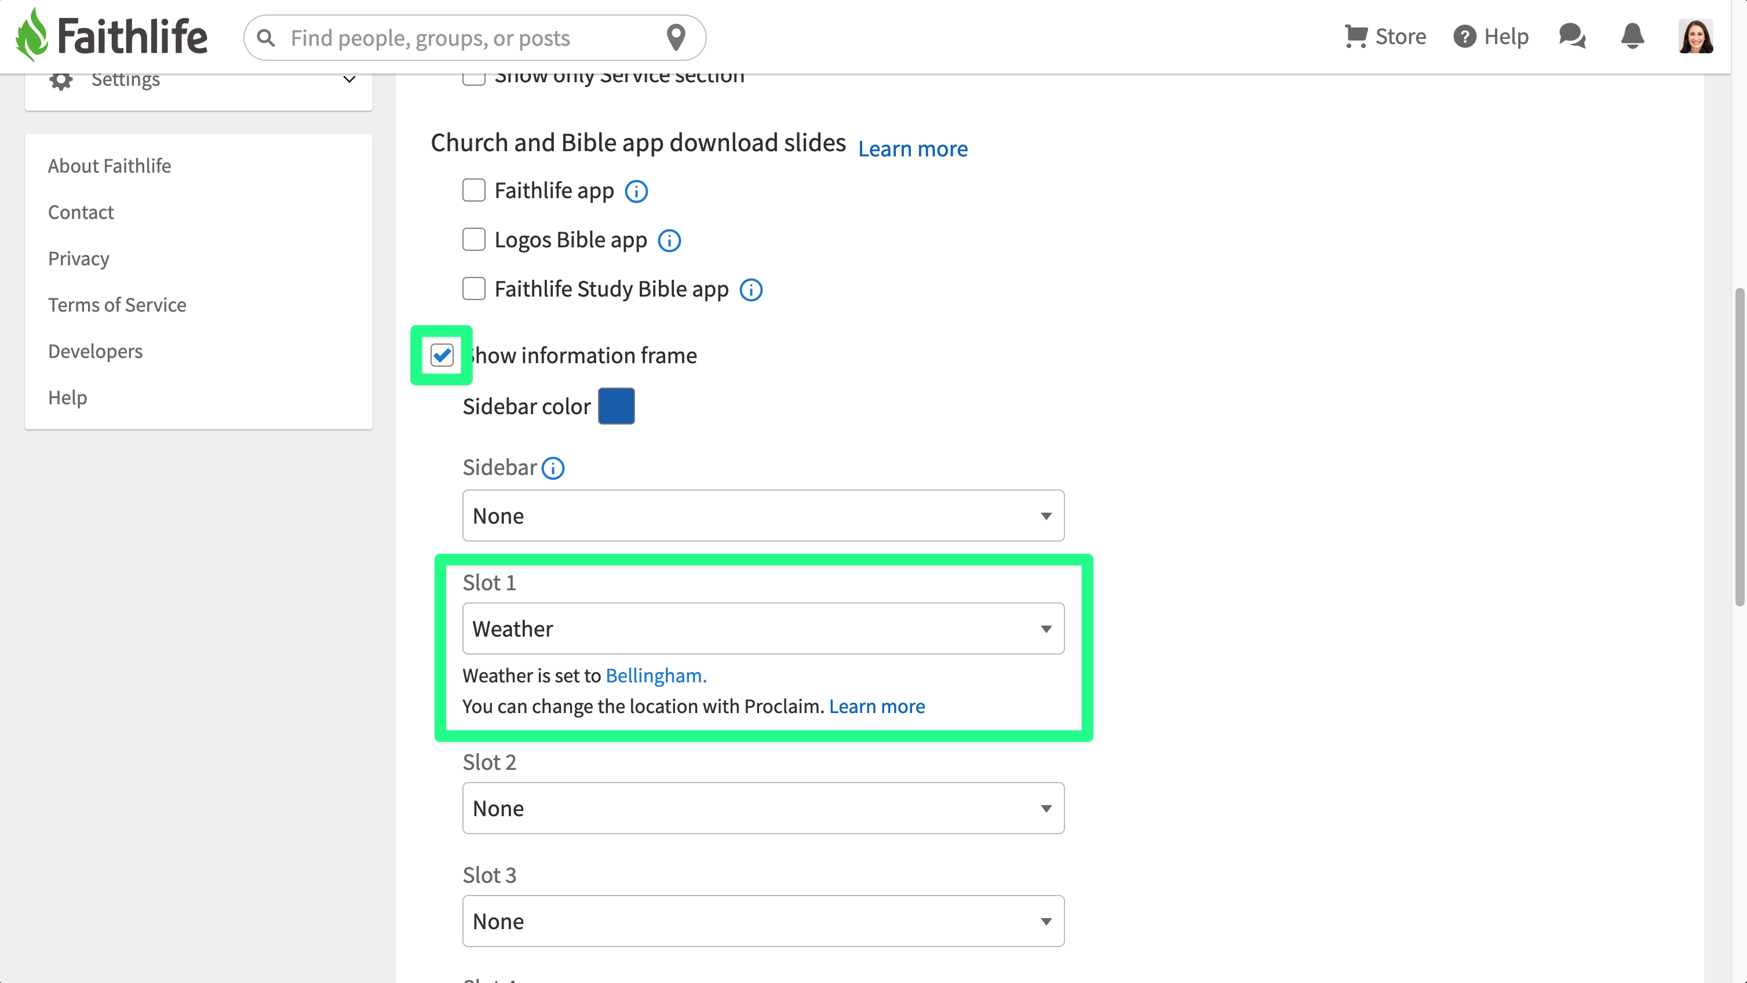Screen dimensions: 1747x983
Task: Enable the Faithlife app checkbox
Action: [x=473, y=191]
